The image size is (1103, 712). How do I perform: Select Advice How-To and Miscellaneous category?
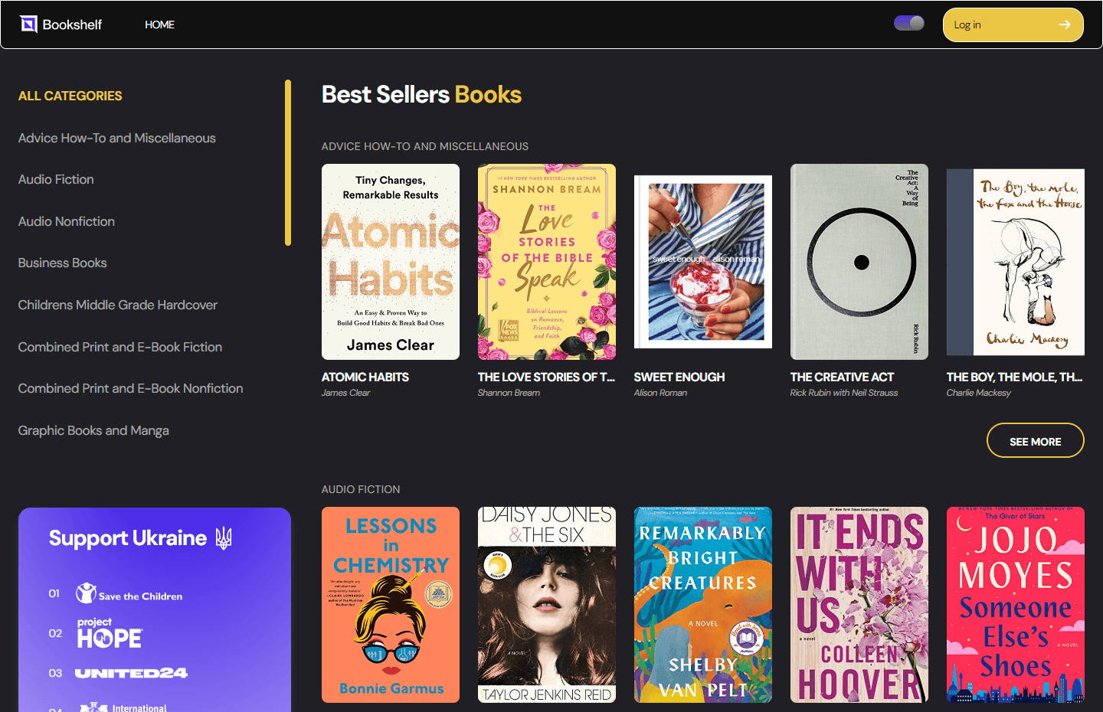117,138
